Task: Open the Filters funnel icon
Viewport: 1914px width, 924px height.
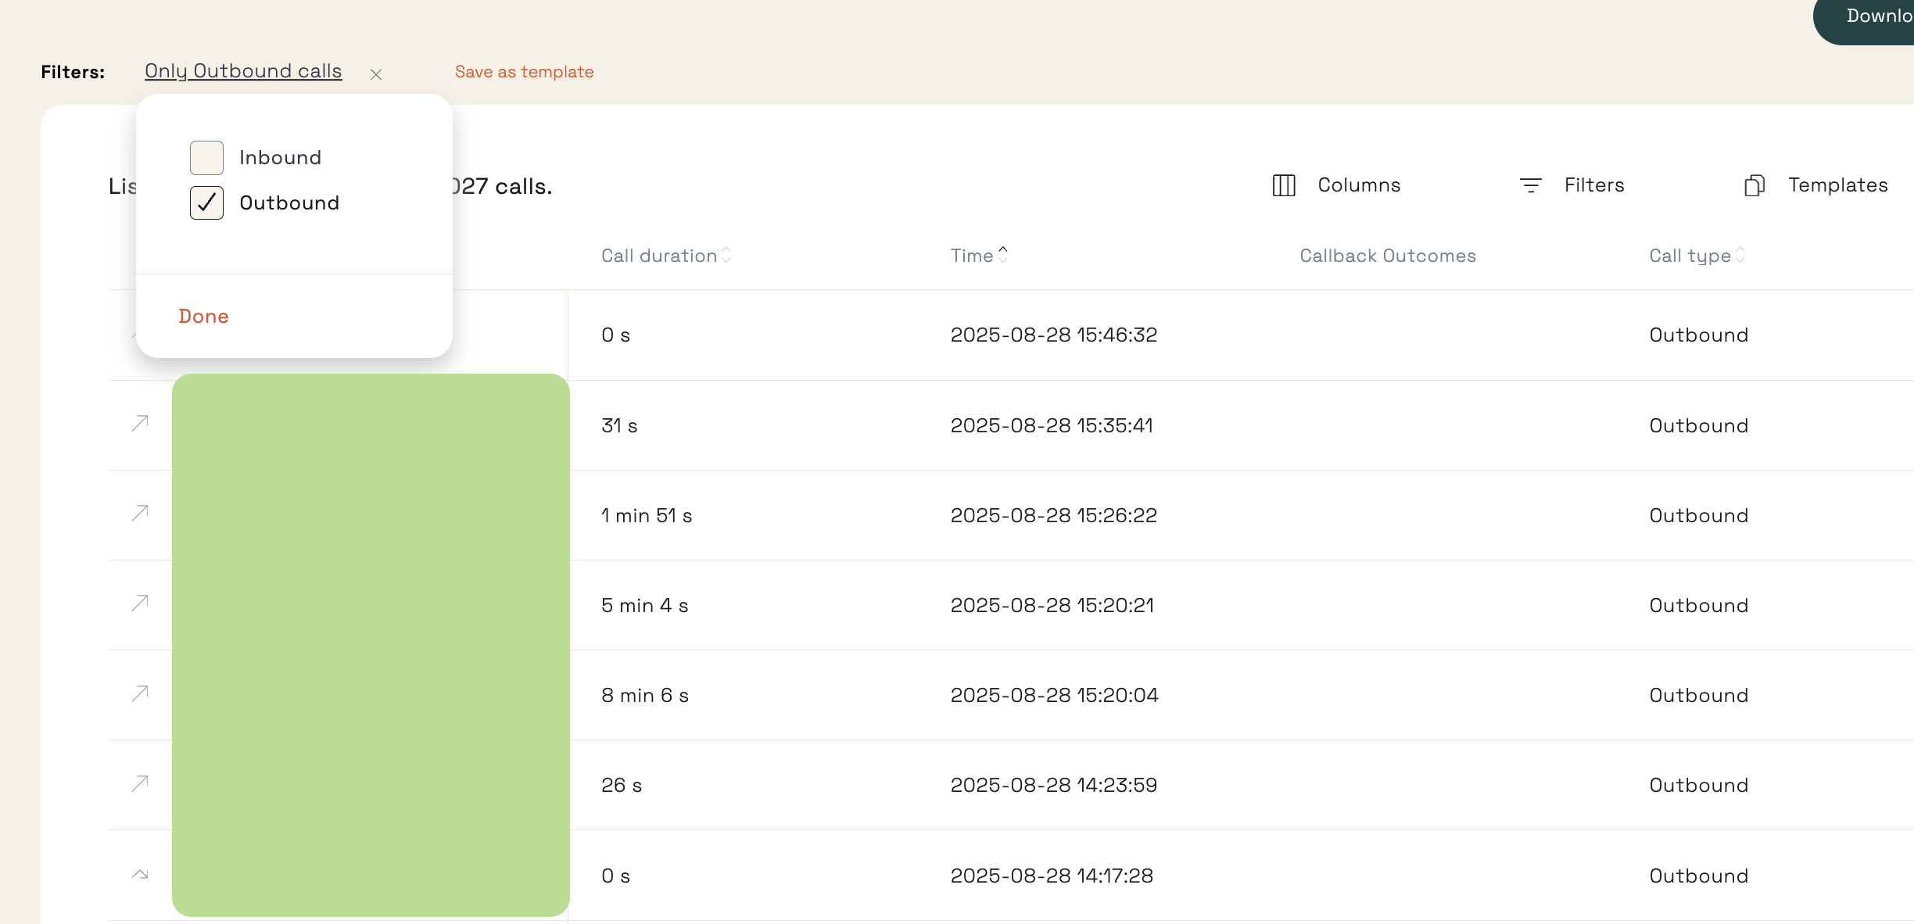Action: pyautogui.click(x=1531, y=185)
